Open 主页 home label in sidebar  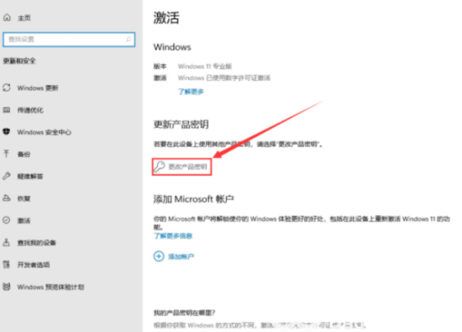click(x=24, y=18)
